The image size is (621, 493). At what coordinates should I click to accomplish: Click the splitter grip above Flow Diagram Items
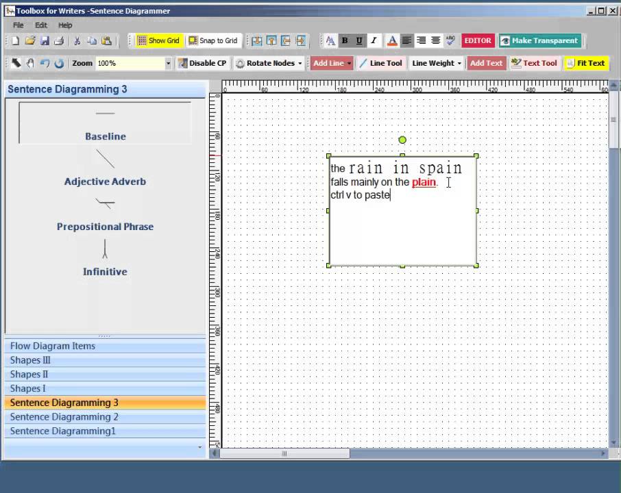coord(105,336)
